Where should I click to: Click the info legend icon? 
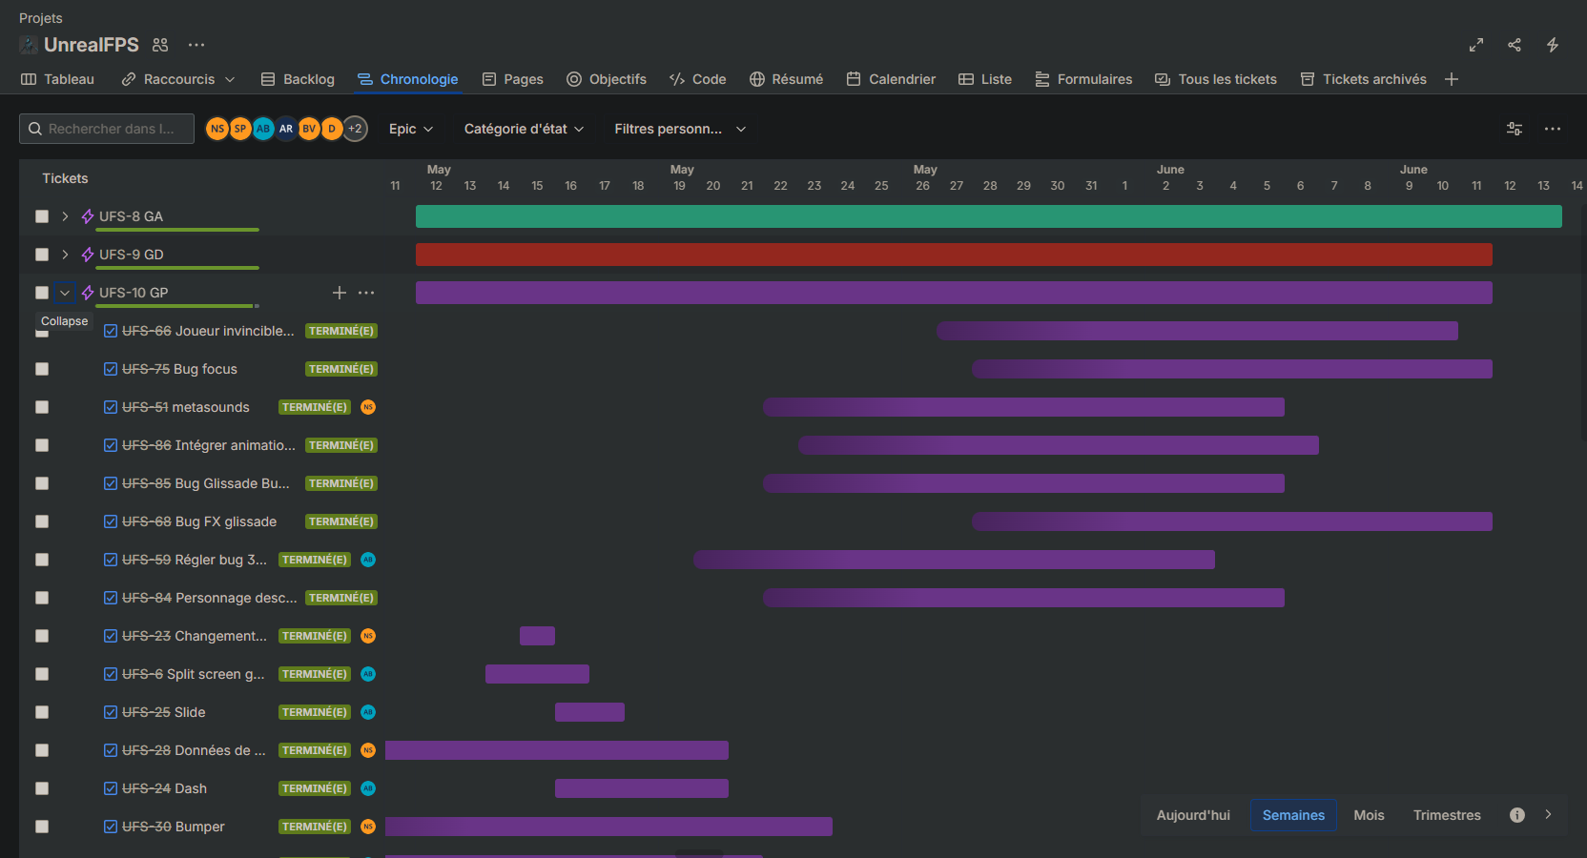point(1517,815)
